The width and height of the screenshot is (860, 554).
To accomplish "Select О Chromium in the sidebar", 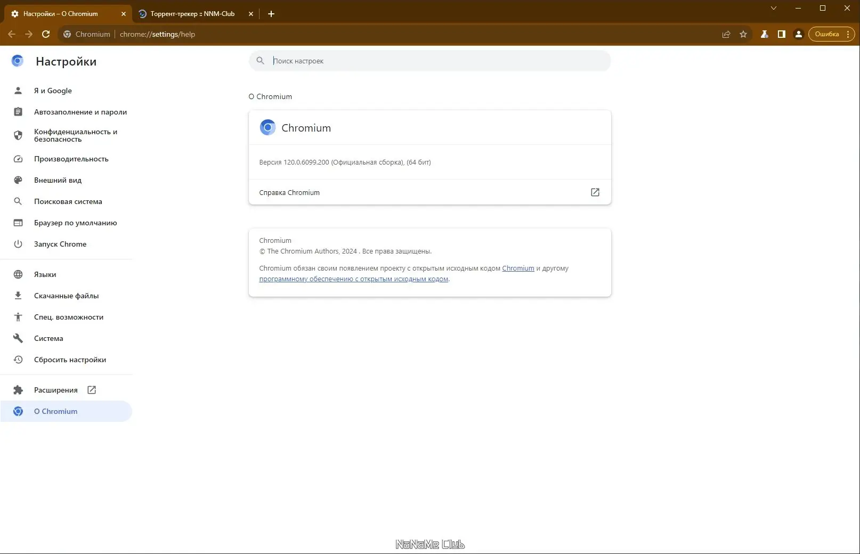I will (x=66, y=411).
